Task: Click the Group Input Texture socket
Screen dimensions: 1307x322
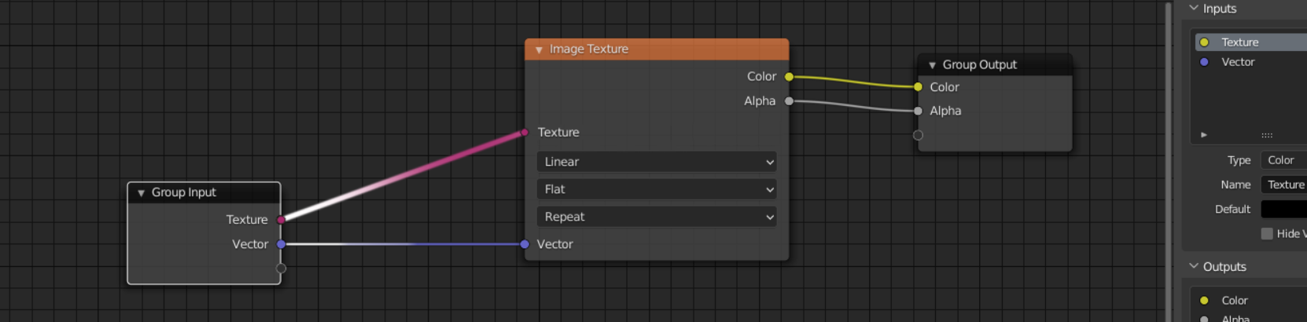Action: click(x=281, y=220)
